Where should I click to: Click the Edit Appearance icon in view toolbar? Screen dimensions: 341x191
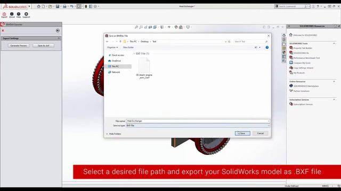pyautogui.click(x=176, y=27)
